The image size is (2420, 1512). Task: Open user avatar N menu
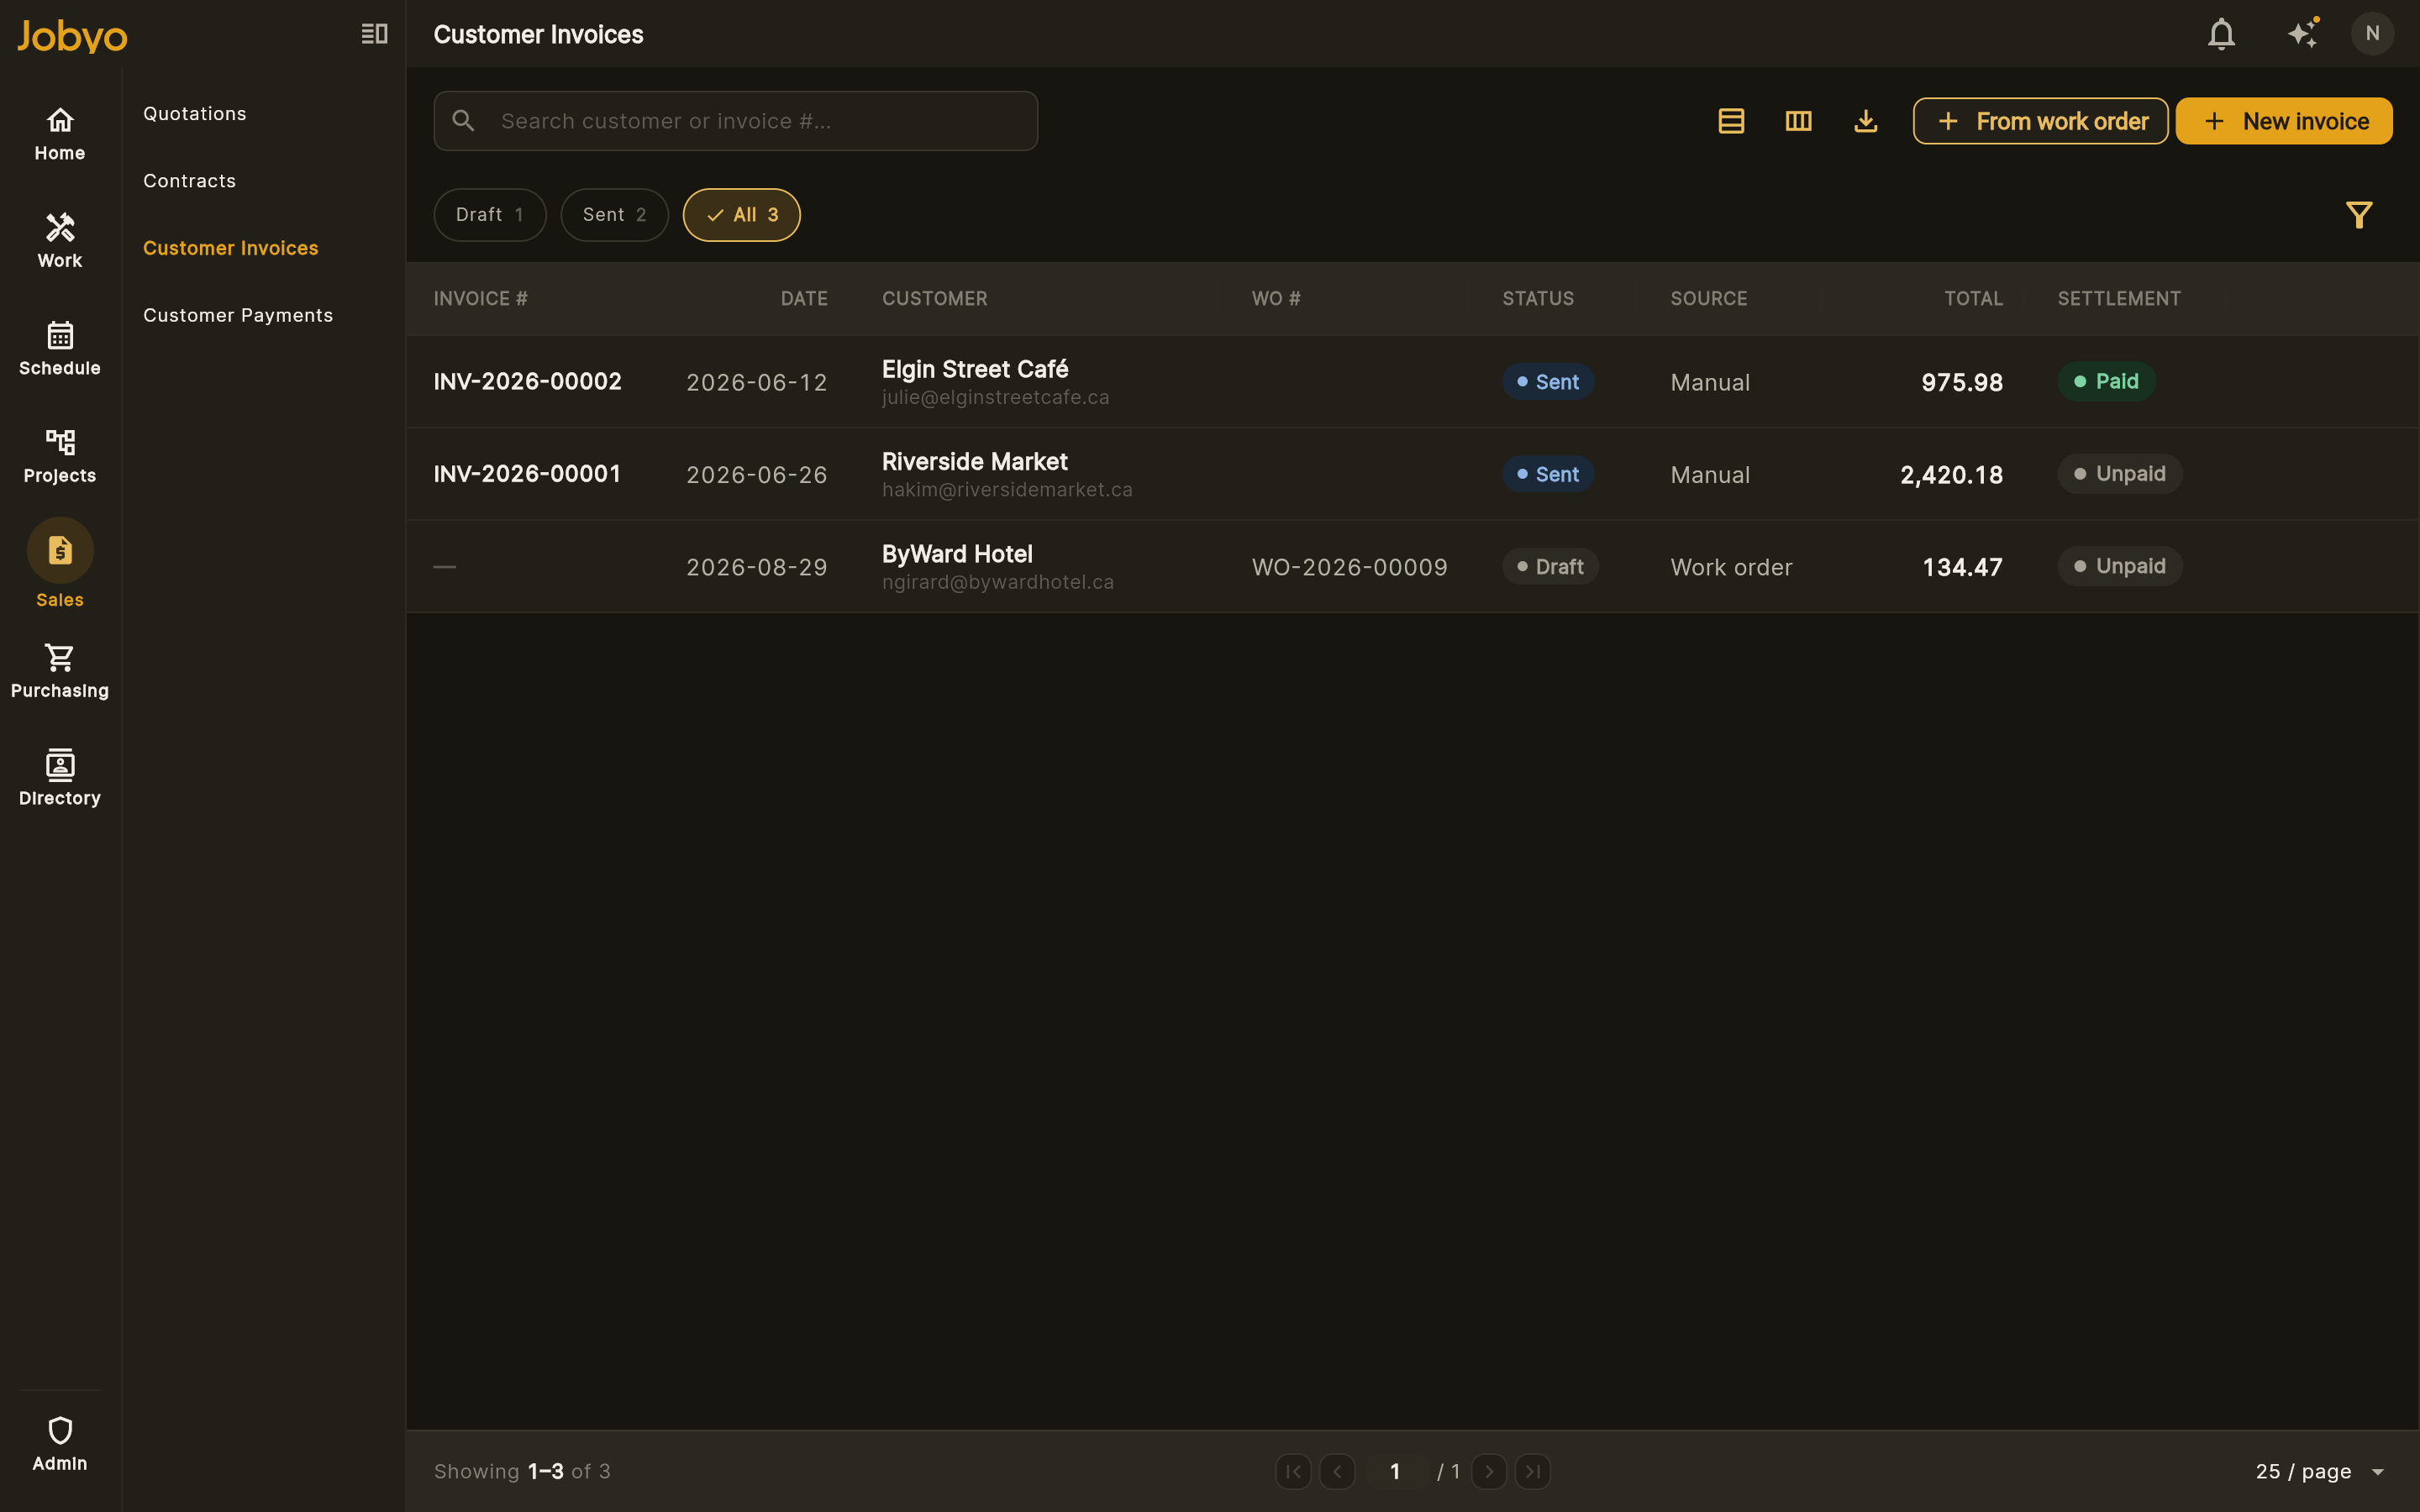[2372, 34]
